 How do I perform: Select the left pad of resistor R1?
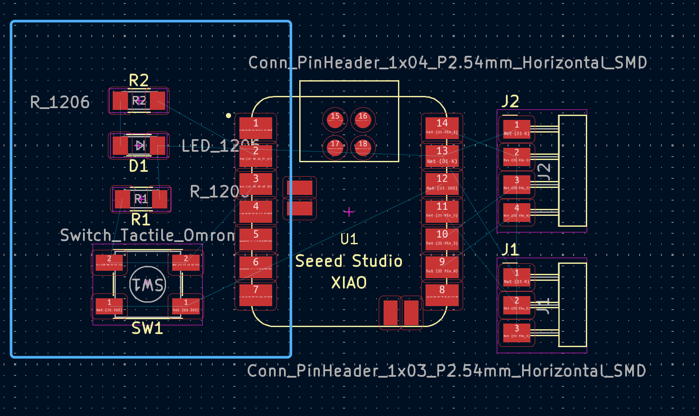pyautogui.click(x=122, y=199)
